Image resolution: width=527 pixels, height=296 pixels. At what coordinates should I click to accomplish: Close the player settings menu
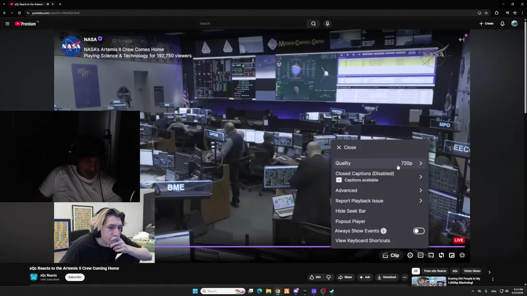point(346,147)
